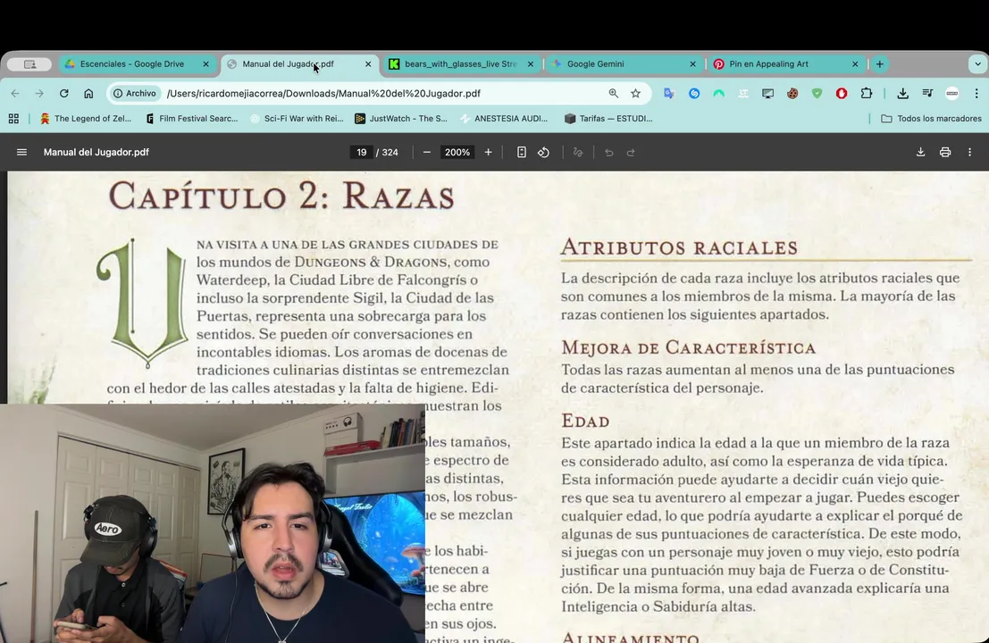Image resolution: width=989 pixels, height=643 pixels.
Task: Open the cookie extension icon
Action: pos(792,93)
